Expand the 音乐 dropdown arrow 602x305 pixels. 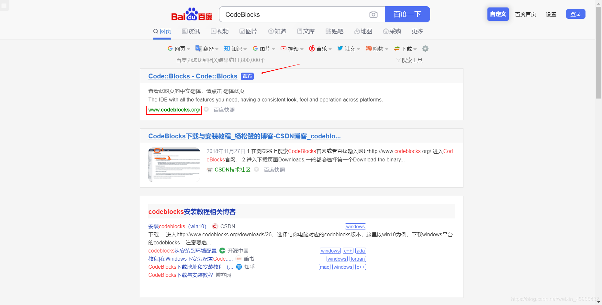click(x=330, y=49)
